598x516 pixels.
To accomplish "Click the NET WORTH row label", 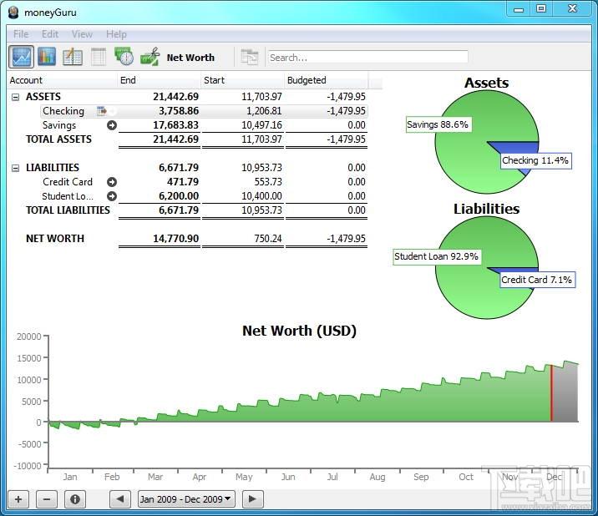I will 55,239.
